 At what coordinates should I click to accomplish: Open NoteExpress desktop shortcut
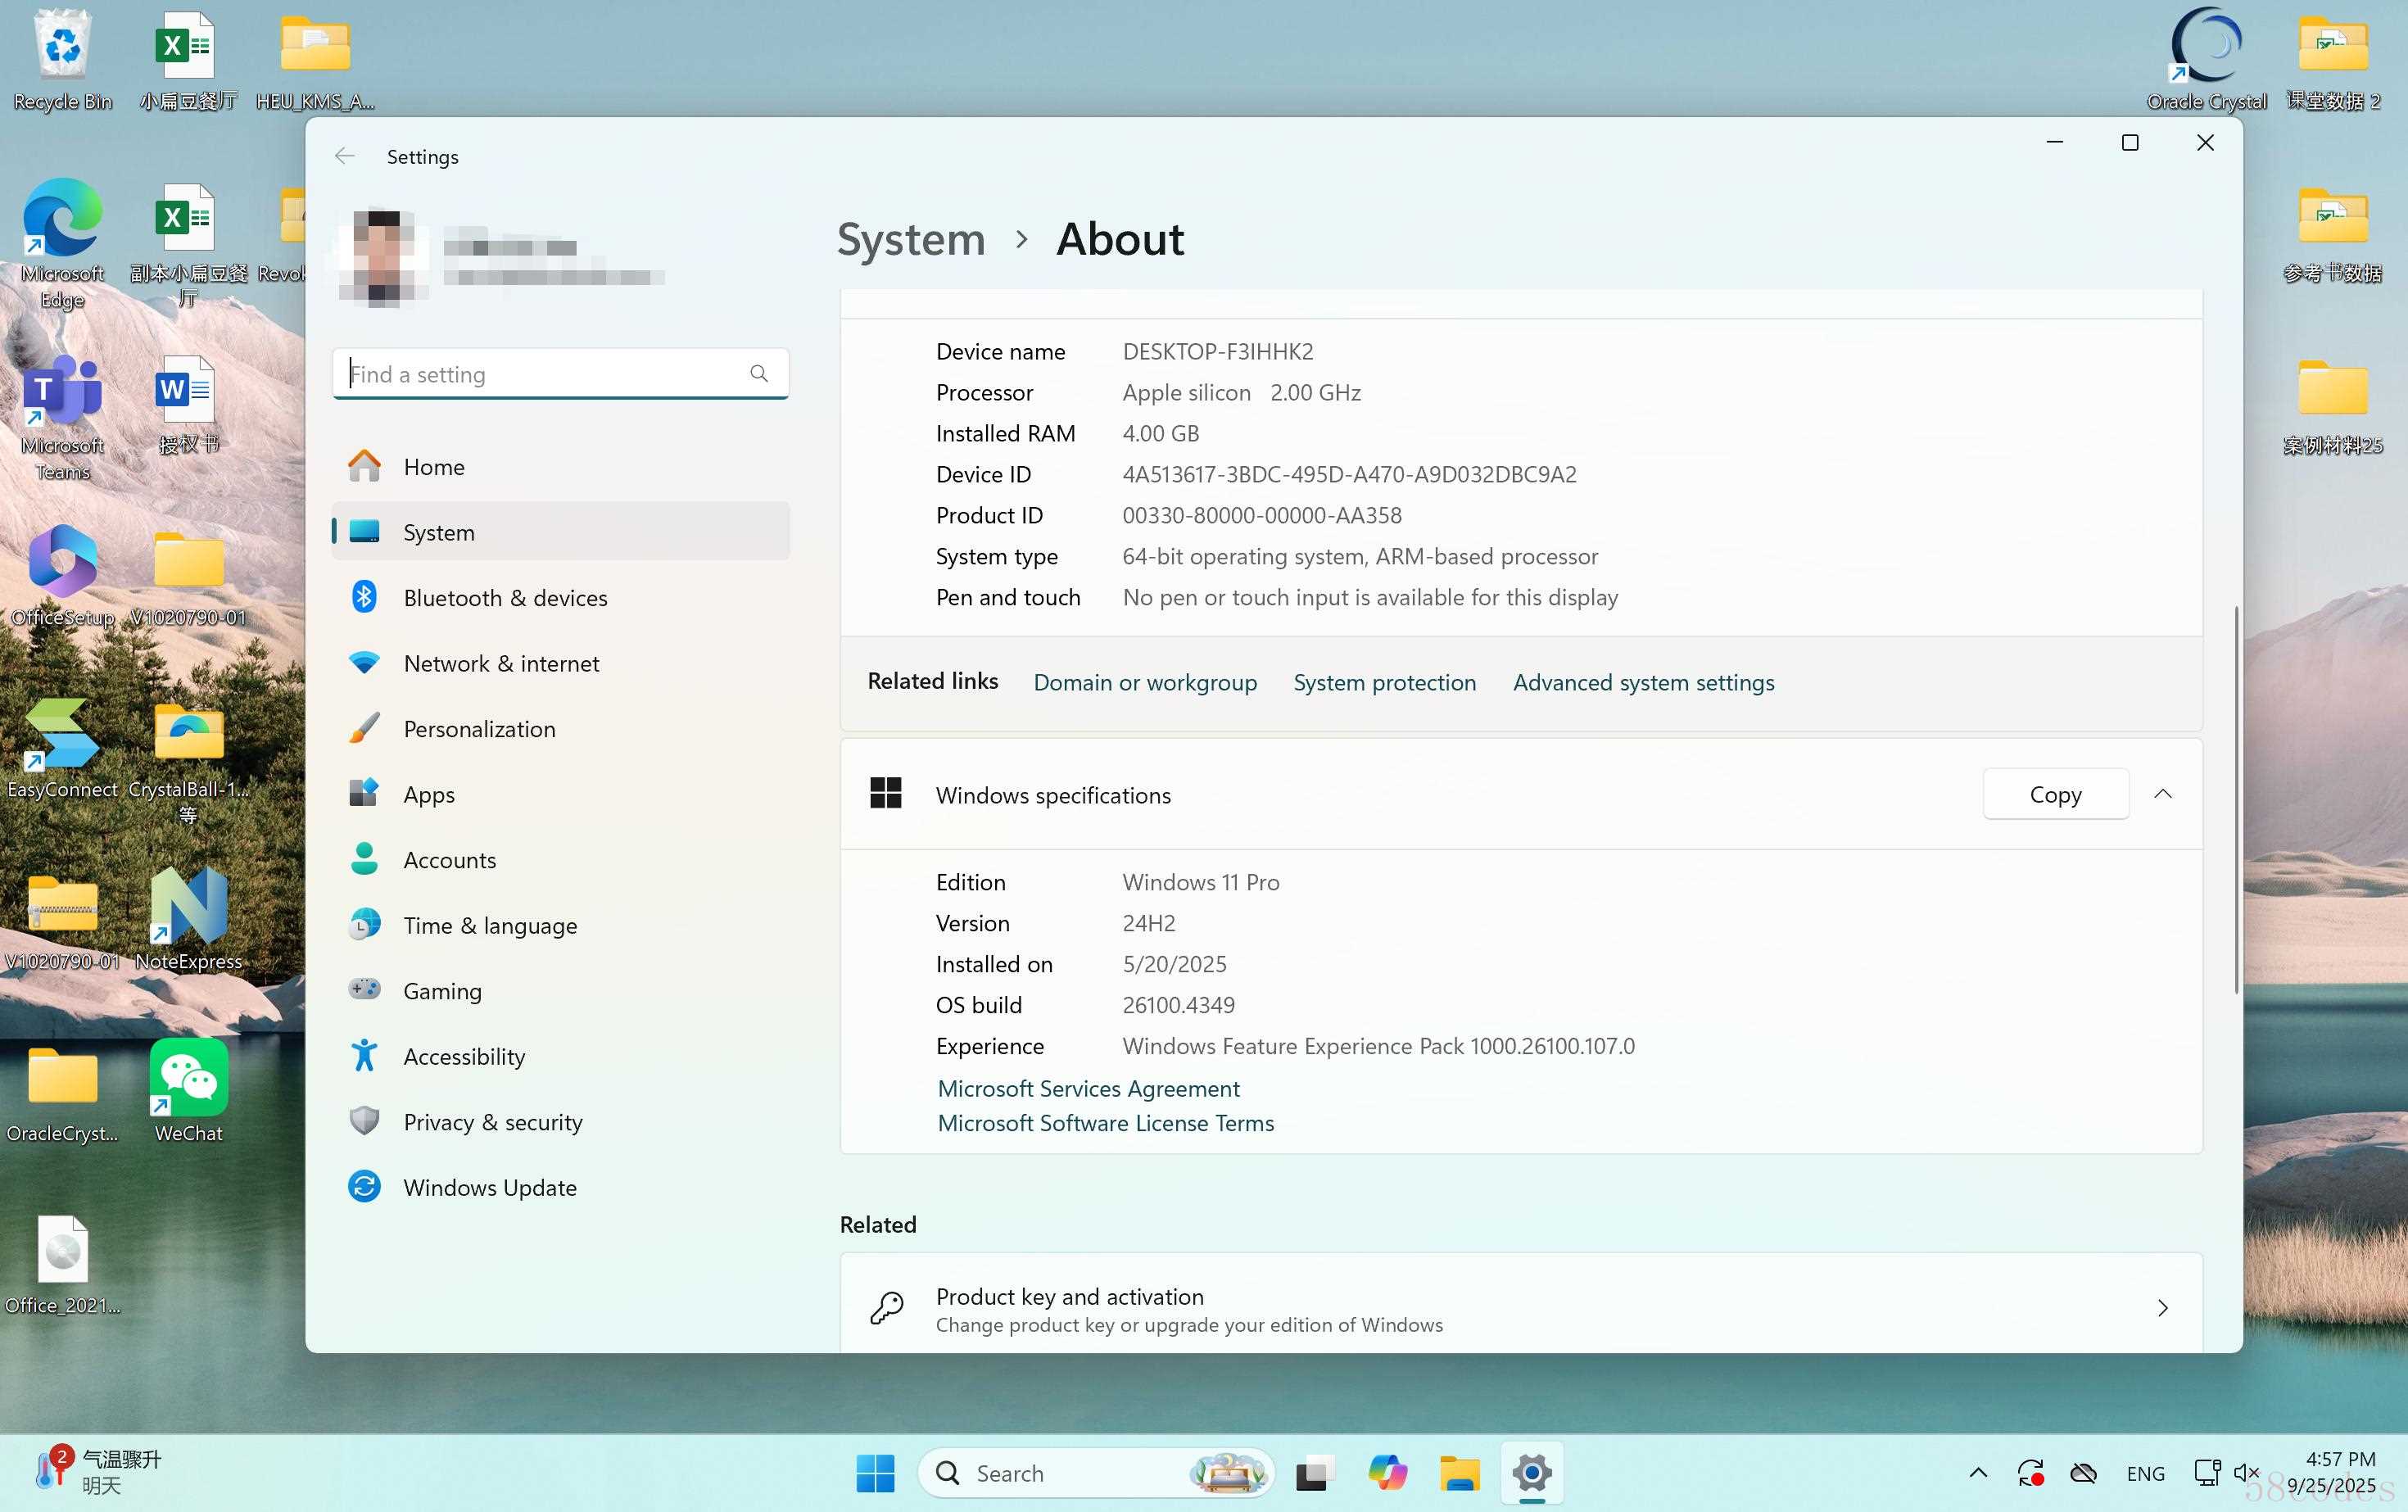click(x=188, y=920)
